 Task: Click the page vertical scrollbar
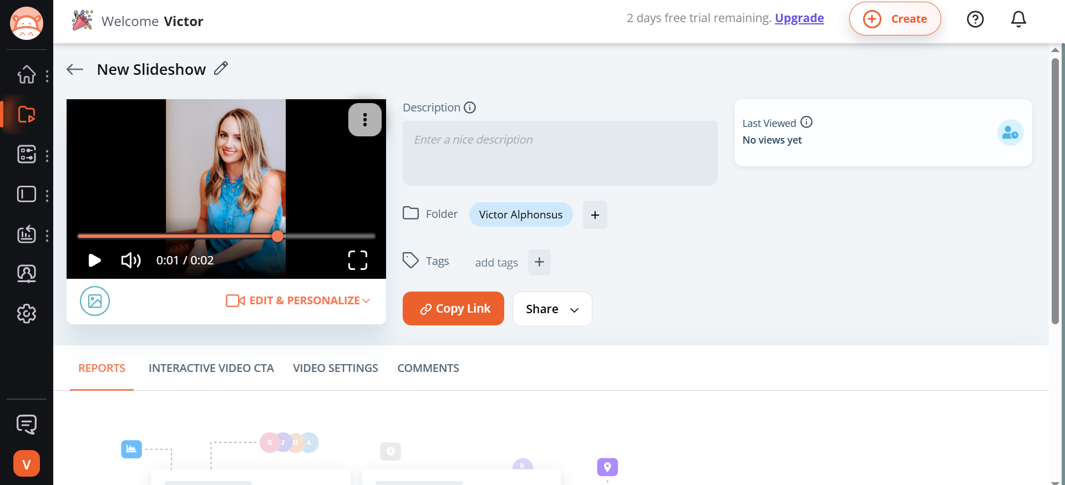[1055, 191]
